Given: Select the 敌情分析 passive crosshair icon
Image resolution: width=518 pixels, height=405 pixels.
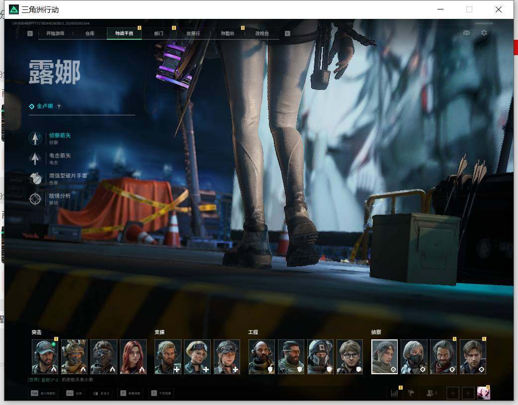Looking at the screenshot, I should tap(35, 199).
